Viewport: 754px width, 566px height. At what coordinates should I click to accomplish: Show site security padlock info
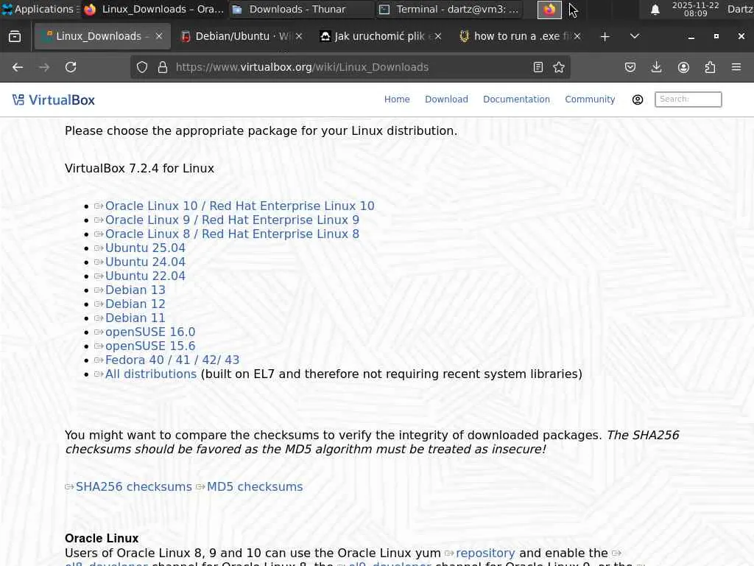(163, 67)
